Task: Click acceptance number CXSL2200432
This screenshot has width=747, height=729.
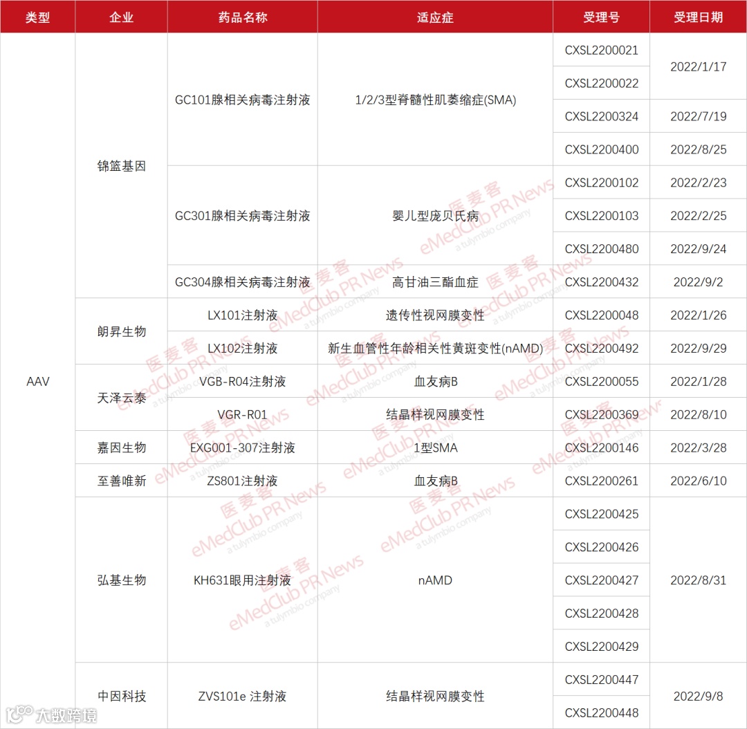Action: (x=601, y=282)
